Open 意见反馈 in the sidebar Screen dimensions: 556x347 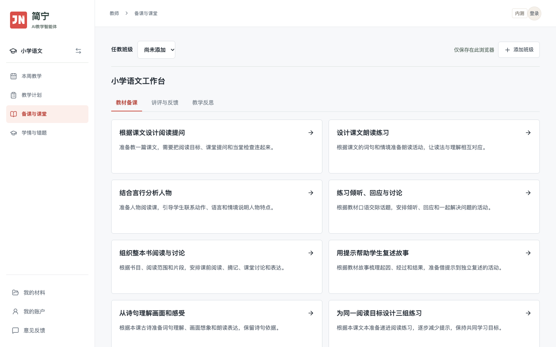pos(47,330)
